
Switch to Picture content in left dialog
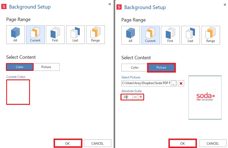point(46,67)
